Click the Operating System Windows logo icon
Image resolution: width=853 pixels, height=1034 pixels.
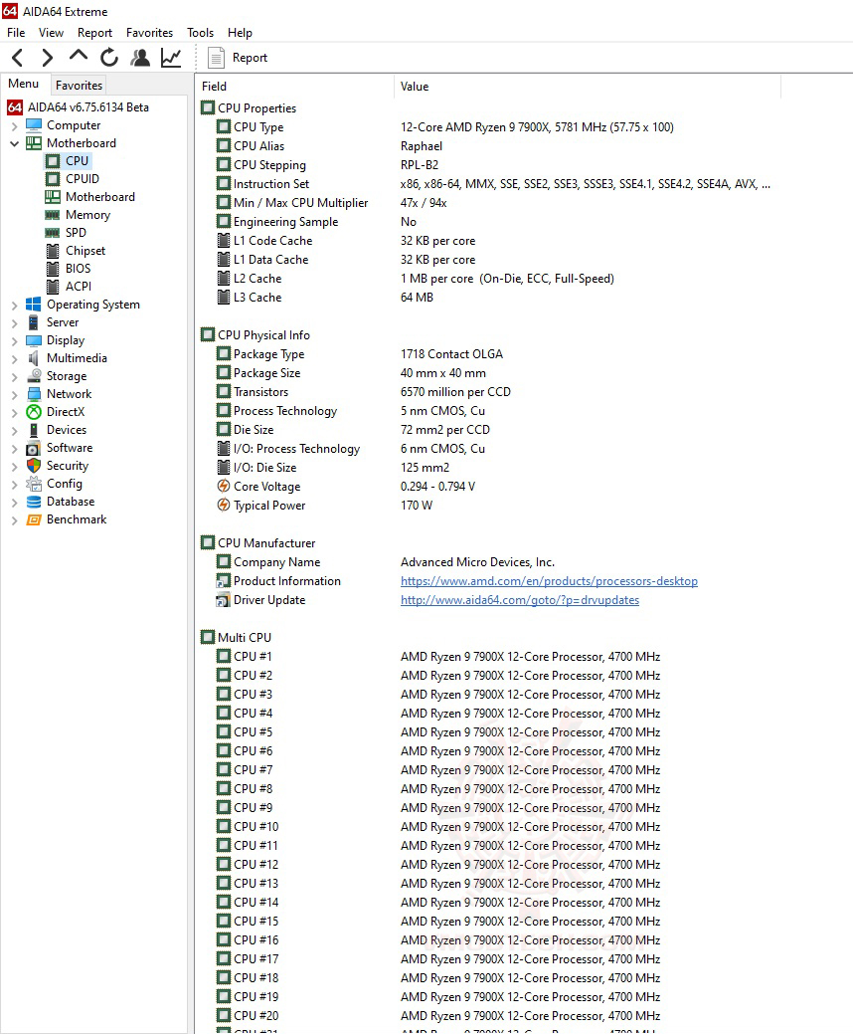pos(34,305)
